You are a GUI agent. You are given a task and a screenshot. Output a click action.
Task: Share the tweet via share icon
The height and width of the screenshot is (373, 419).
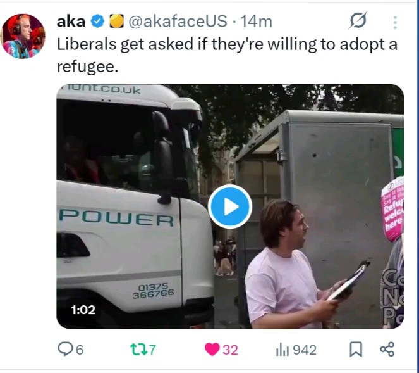387,349
